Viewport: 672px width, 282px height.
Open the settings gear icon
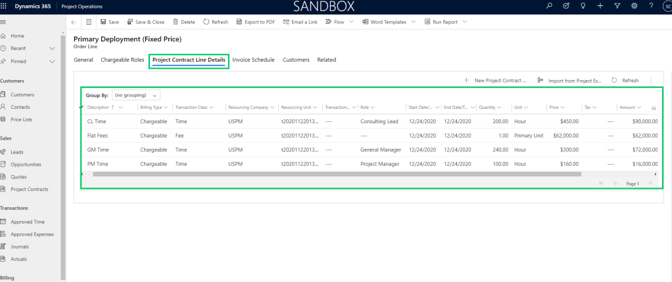click(634, 6)
